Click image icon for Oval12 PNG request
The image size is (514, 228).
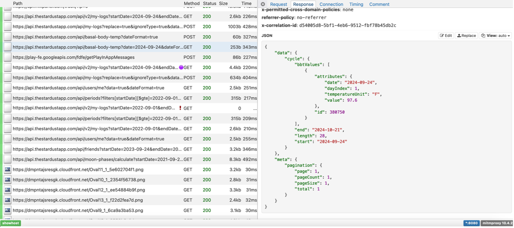(8, 190)
